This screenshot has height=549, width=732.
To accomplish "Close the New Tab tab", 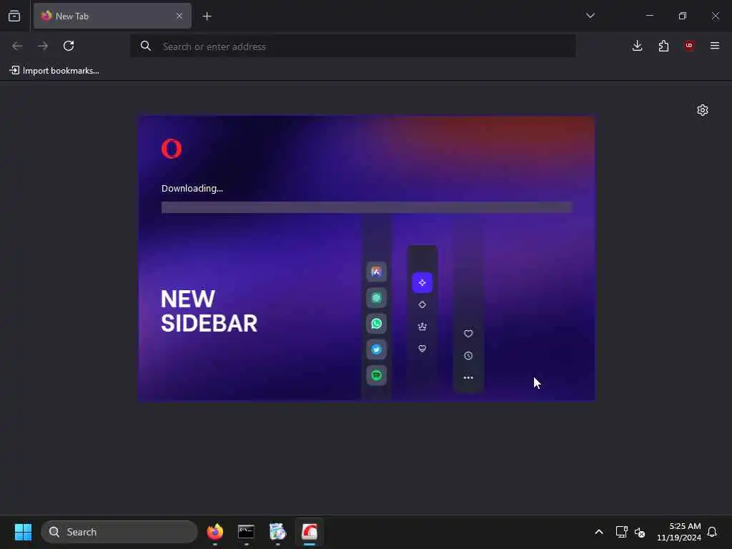I will 179,16.
